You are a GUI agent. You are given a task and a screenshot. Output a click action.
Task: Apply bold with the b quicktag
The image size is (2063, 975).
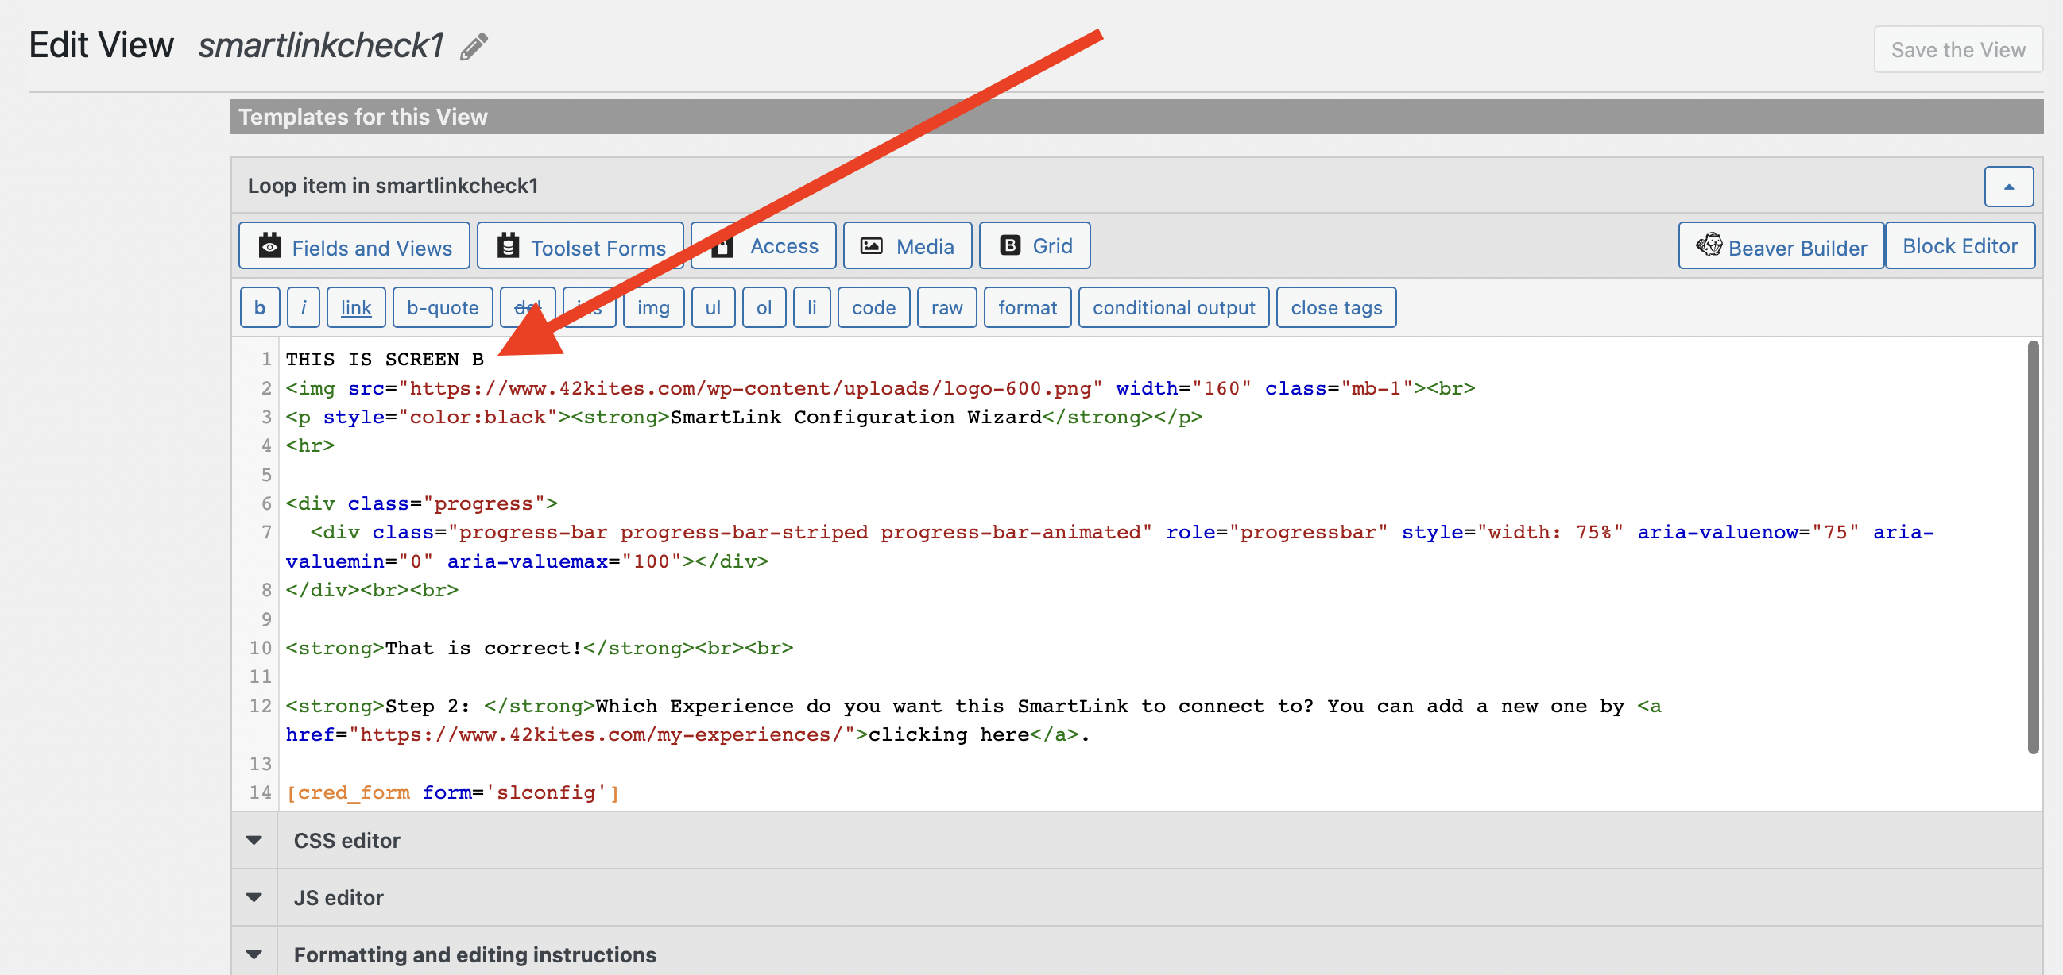pos(260,308)
